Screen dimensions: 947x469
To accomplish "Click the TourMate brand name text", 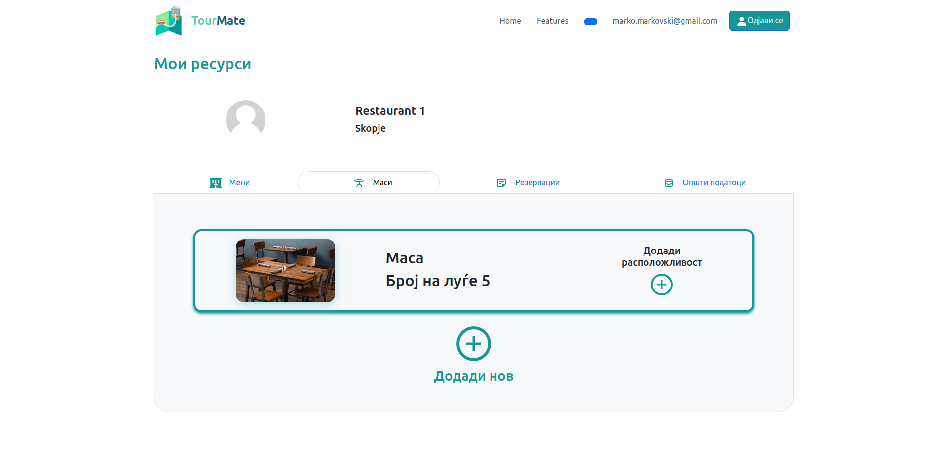I will pos(218,21).
